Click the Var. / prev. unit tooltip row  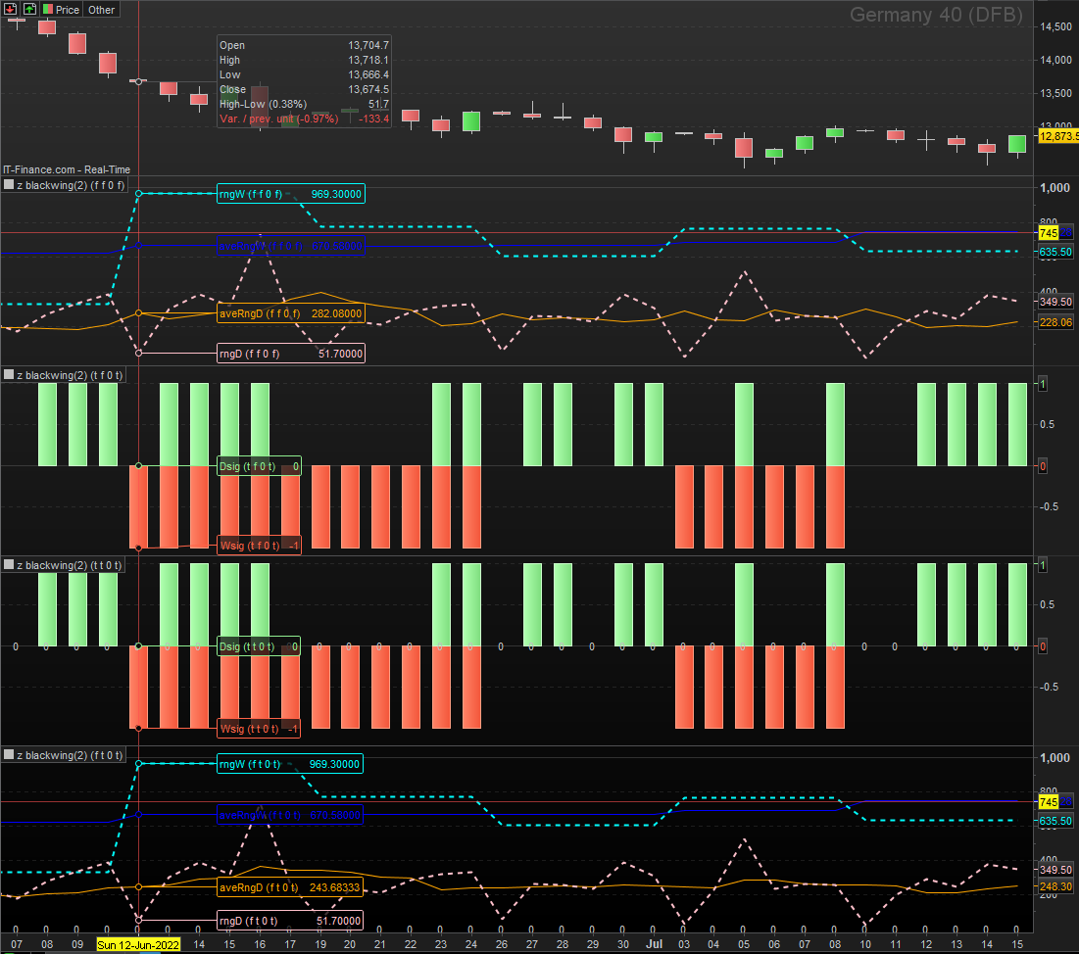(304, 119)
